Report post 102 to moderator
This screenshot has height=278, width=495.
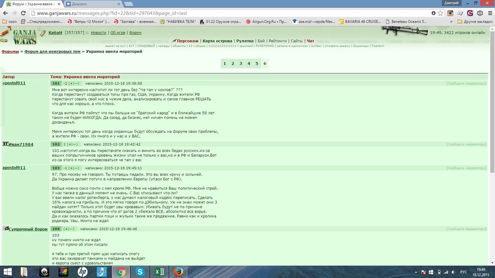(x=466, y=144)
